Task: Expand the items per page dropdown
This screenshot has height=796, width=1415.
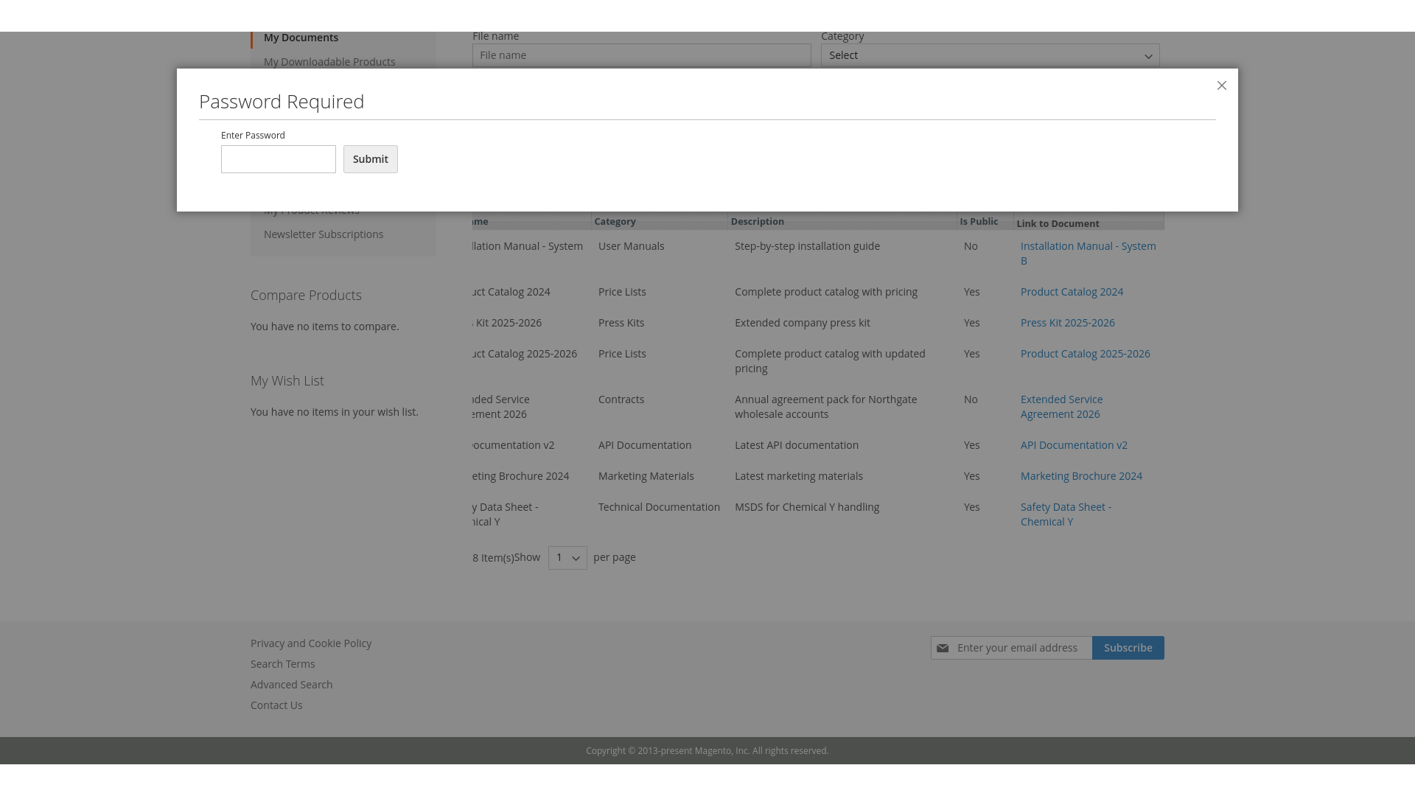Action: point(567,558)
